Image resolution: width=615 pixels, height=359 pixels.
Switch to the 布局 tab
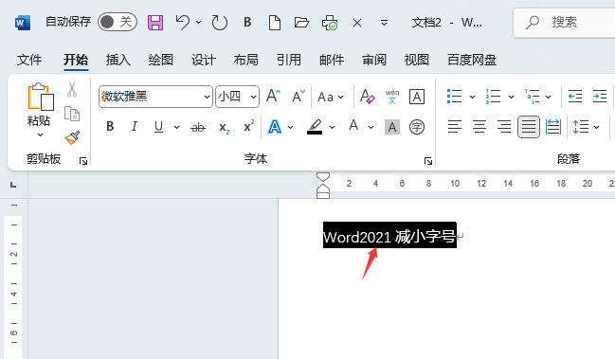point(246,60)
